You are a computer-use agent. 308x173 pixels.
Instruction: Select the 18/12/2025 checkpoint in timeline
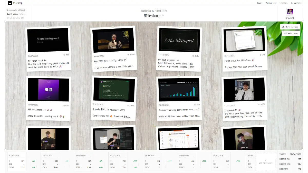[50, 161]
